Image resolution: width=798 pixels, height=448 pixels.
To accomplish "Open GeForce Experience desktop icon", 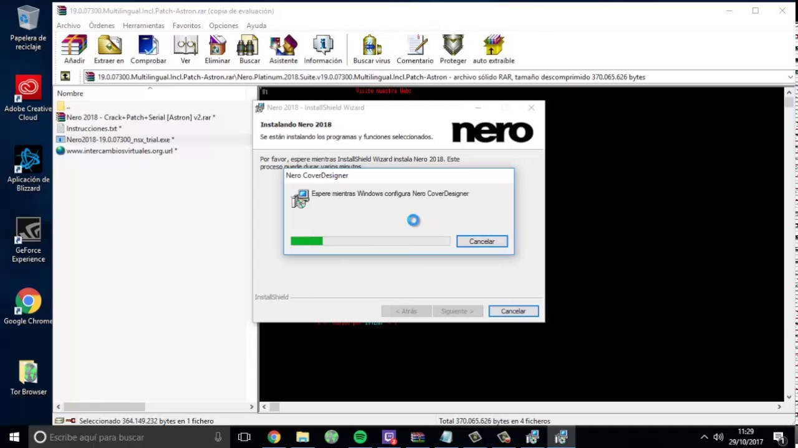I will click(x=28, y=240).
